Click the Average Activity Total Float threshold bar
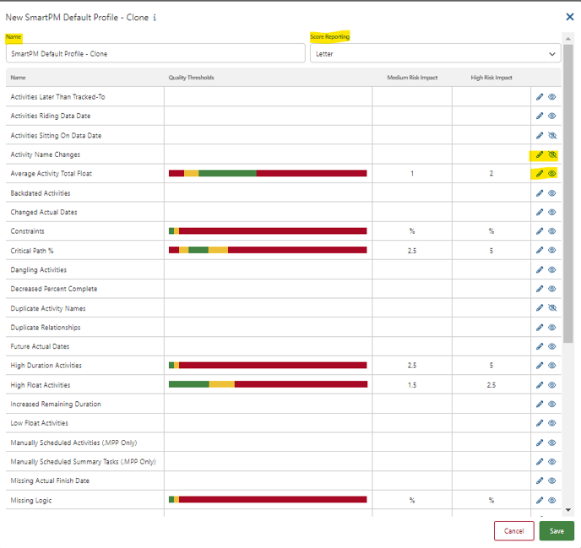Image resolution: width=581 pixels, height=548 pixels. [x=268, y=173]
